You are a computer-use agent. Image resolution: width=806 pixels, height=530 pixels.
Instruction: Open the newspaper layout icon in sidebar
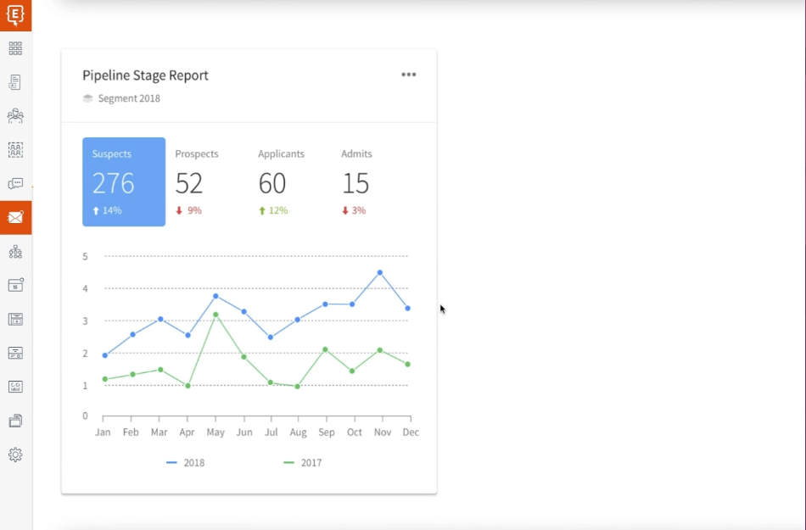click(x=15, y=319)
